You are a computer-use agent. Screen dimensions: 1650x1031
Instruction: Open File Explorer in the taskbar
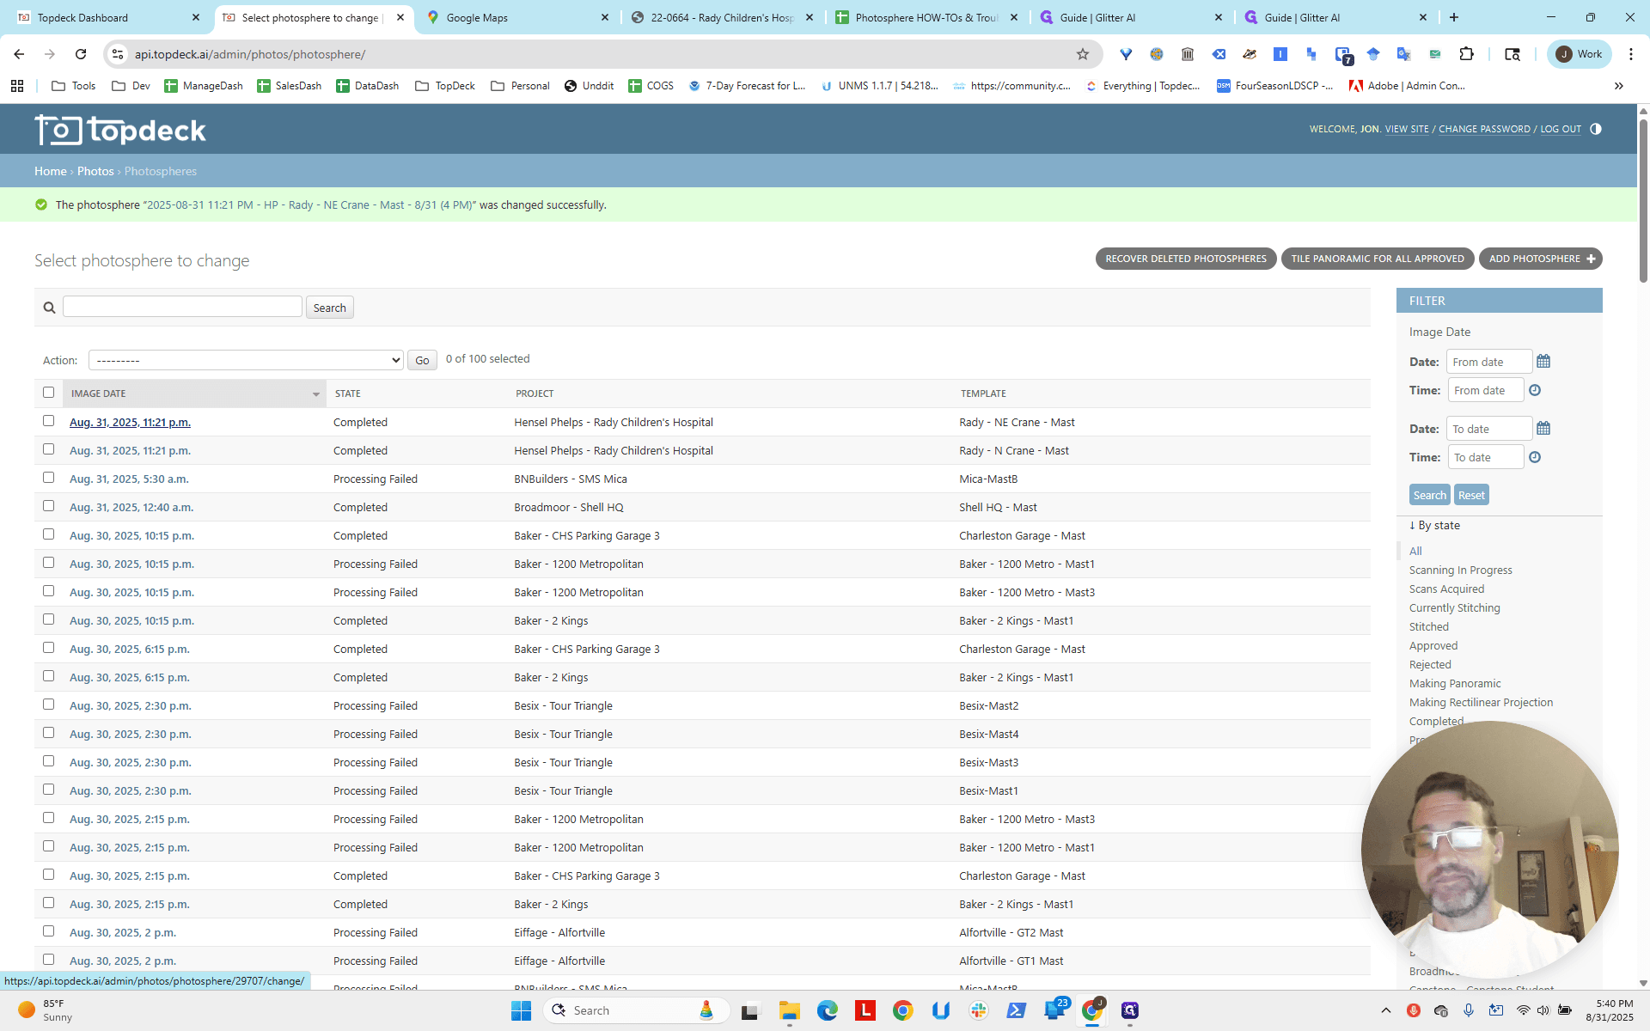coord(789,1010)
